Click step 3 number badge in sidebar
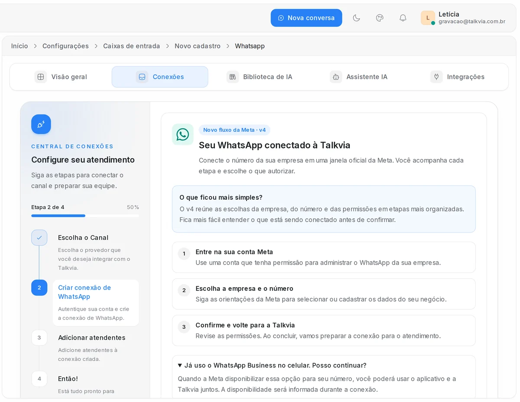Viewport: 520px width, 402px height. [x=39, y=337]
